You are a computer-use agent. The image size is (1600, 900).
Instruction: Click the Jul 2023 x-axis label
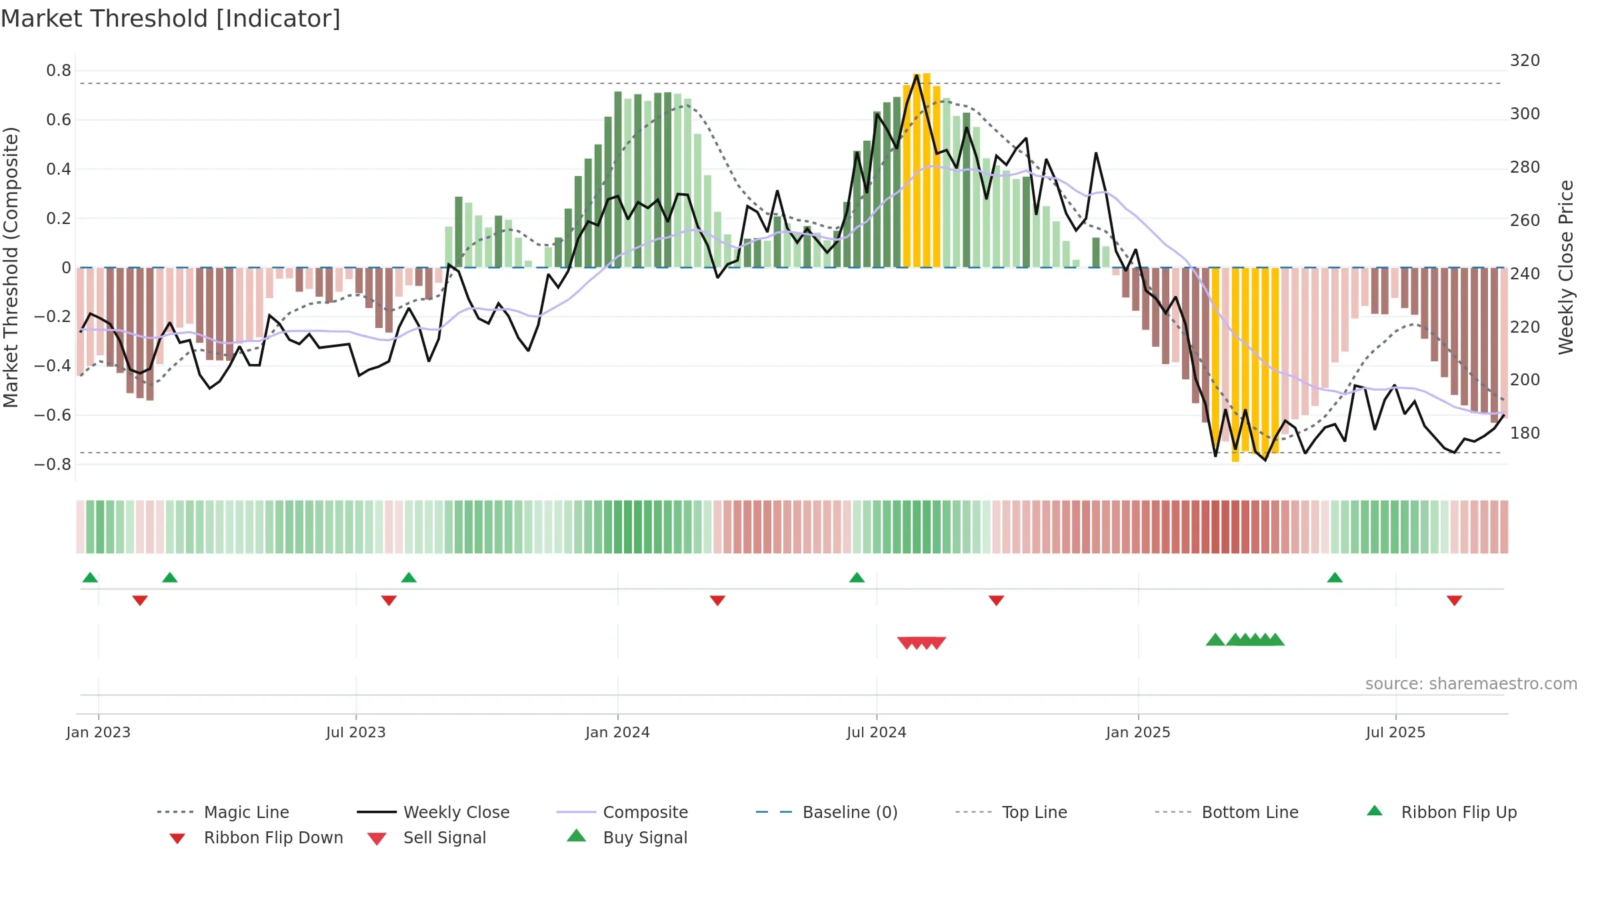(356, 732)
